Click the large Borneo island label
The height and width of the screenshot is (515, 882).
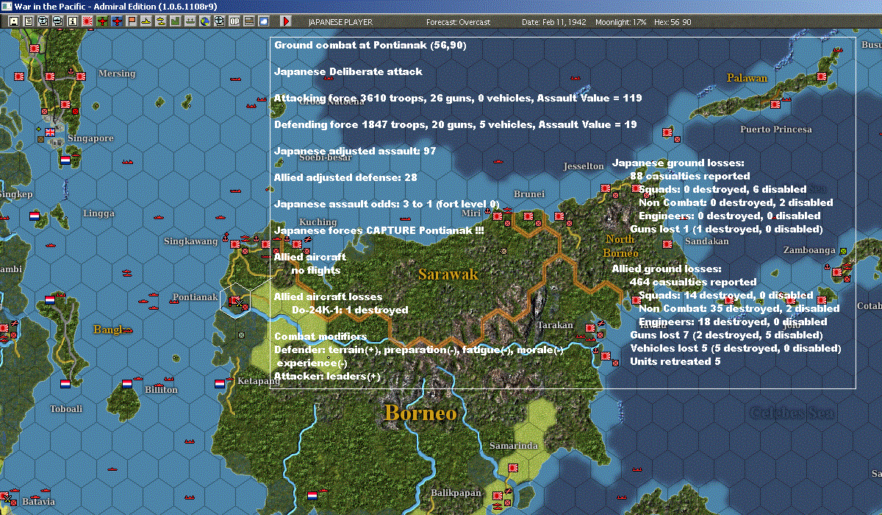(420, 412)
